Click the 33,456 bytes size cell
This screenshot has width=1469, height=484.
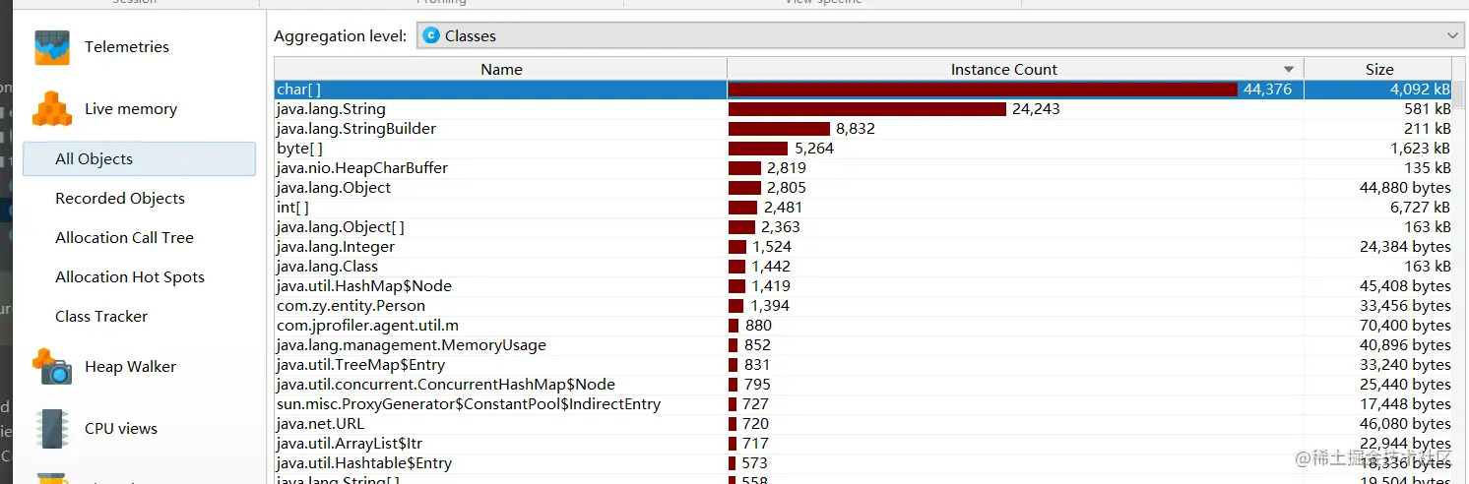1378,306
